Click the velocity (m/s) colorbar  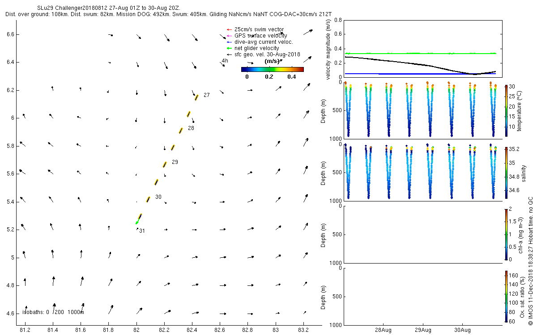(272, 69)
